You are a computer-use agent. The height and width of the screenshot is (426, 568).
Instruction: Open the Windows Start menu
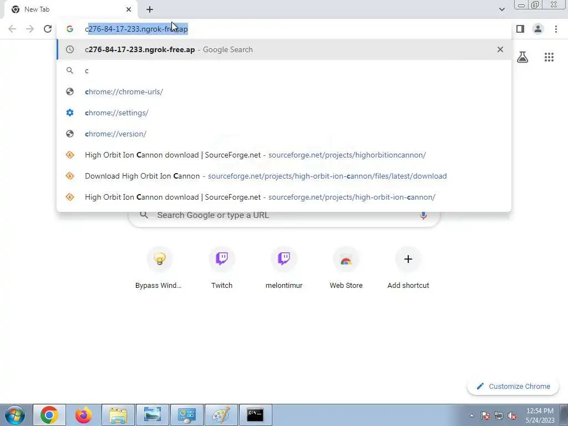pos(14,415)
